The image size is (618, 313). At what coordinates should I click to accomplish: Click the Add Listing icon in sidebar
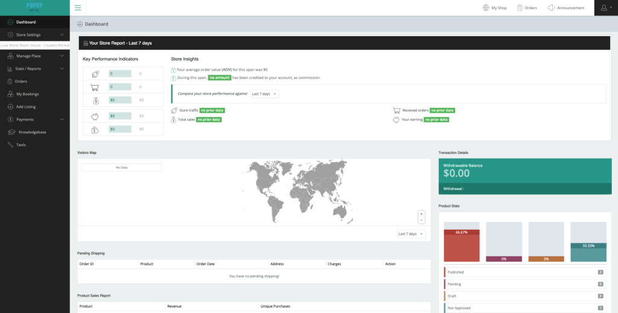click(9, 107)
